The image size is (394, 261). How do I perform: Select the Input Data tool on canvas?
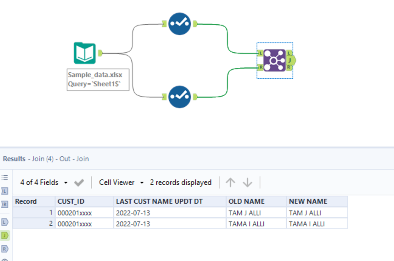click(84, 53)
